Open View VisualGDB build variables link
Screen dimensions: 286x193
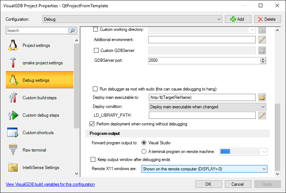click(x=50, y=184)
